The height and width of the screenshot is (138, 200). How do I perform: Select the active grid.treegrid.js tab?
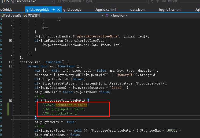point(38,10)
